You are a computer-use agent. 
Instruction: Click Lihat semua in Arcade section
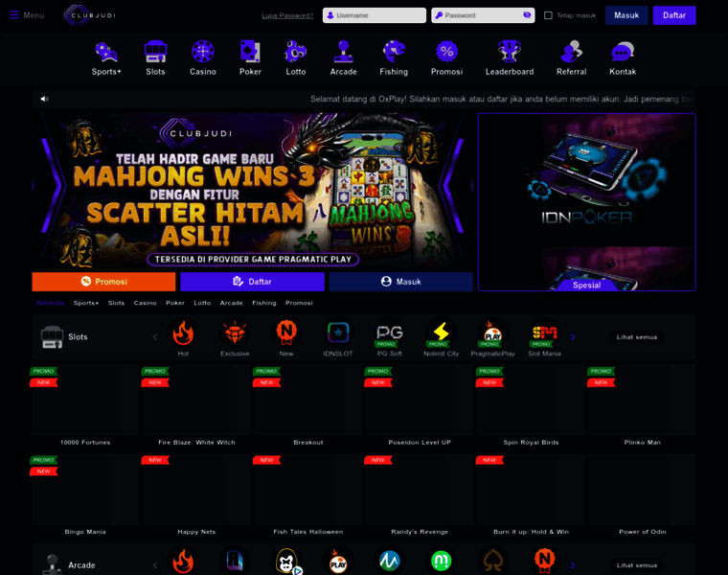click(x=637, y=565)
